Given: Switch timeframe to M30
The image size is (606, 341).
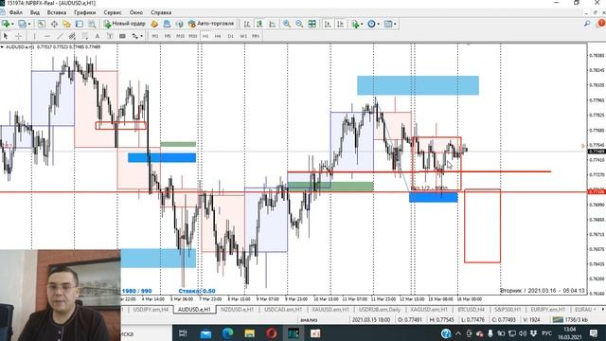Looking at the screenshot, I should [x=193, y=36].
